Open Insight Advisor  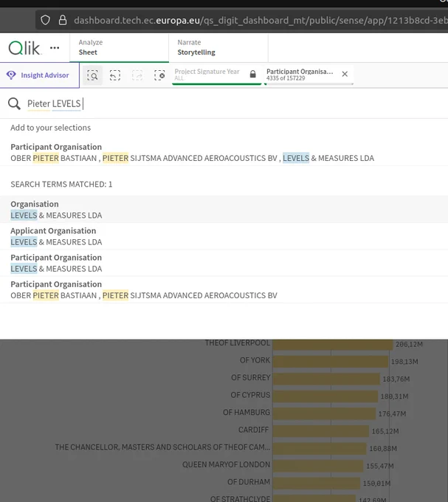(x=39, y=75)
